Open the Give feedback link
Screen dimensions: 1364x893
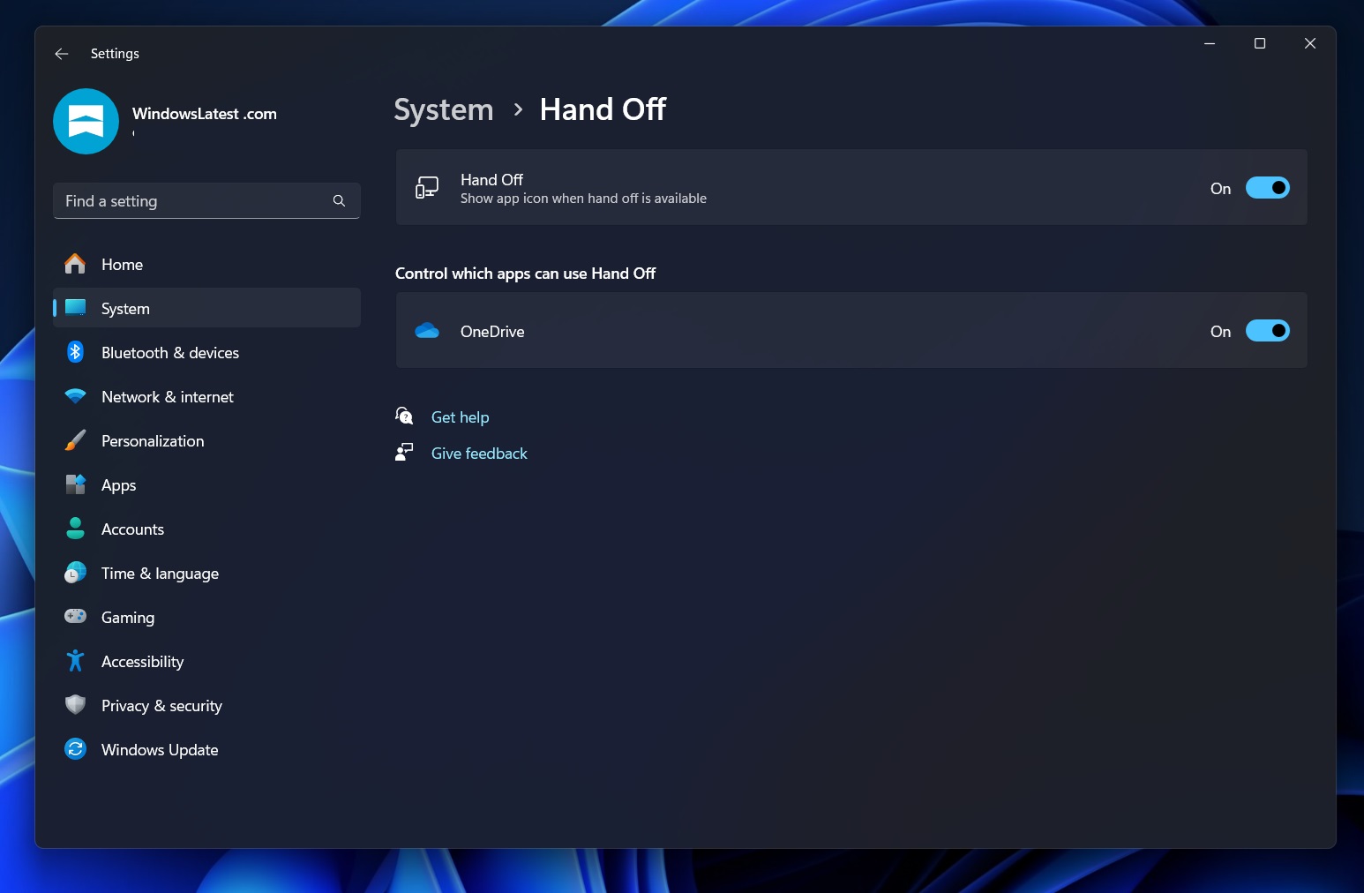pos(479,453)
